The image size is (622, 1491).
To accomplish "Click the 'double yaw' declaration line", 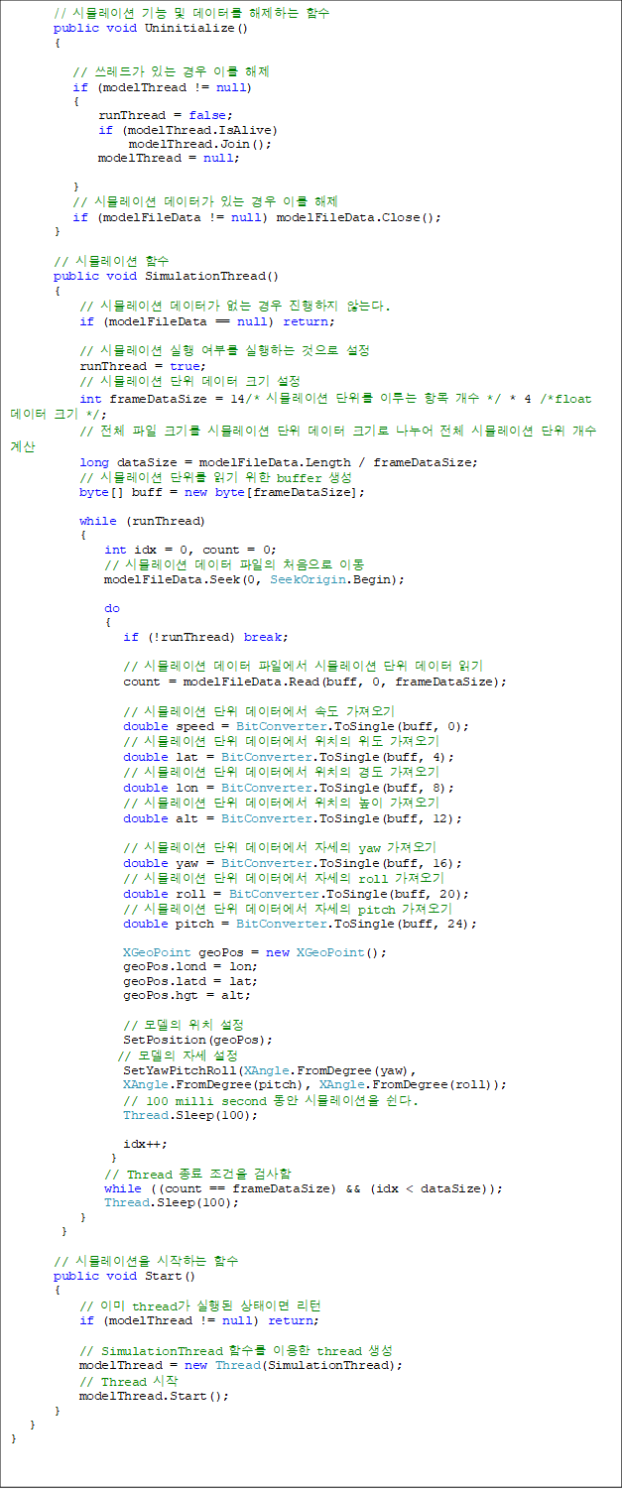I will (293, 863).
